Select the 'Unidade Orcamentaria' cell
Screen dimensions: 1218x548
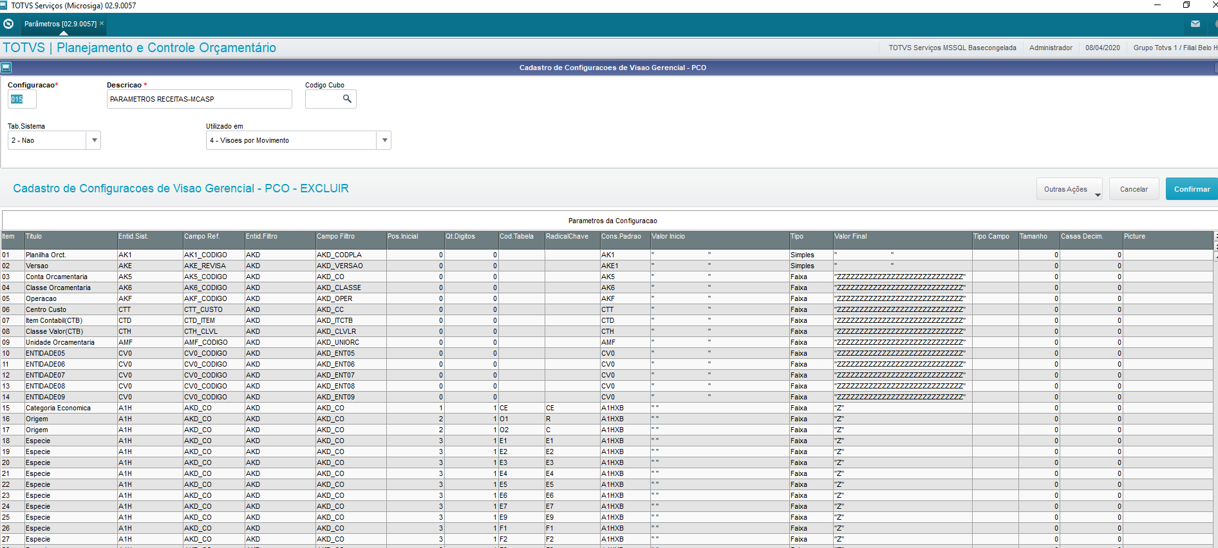tap(71, 342)
